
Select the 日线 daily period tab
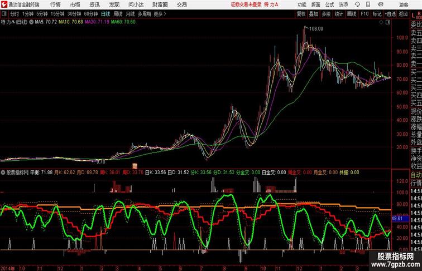pyautogui.click(x=106, y=14)
